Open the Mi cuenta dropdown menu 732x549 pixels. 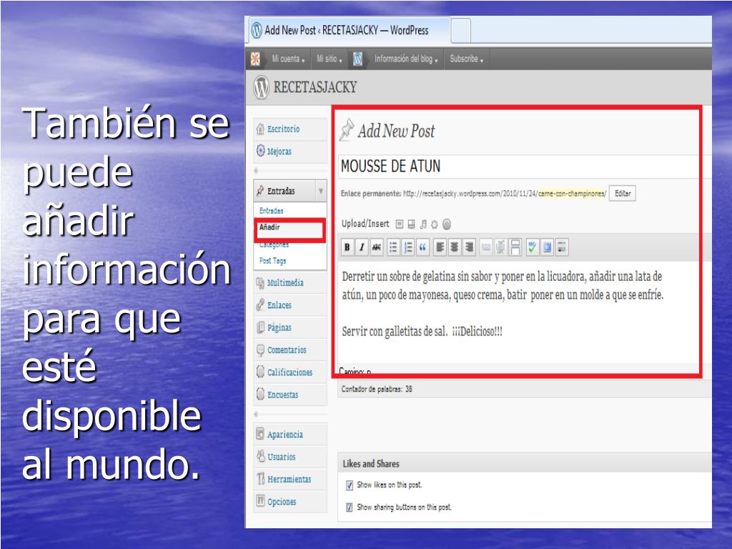click(x=288, y=59)
